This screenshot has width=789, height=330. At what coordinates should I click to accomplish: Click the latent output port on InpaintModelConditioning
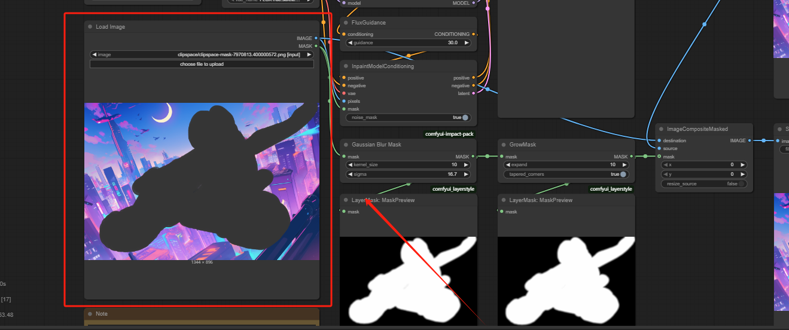pos(474,93)
